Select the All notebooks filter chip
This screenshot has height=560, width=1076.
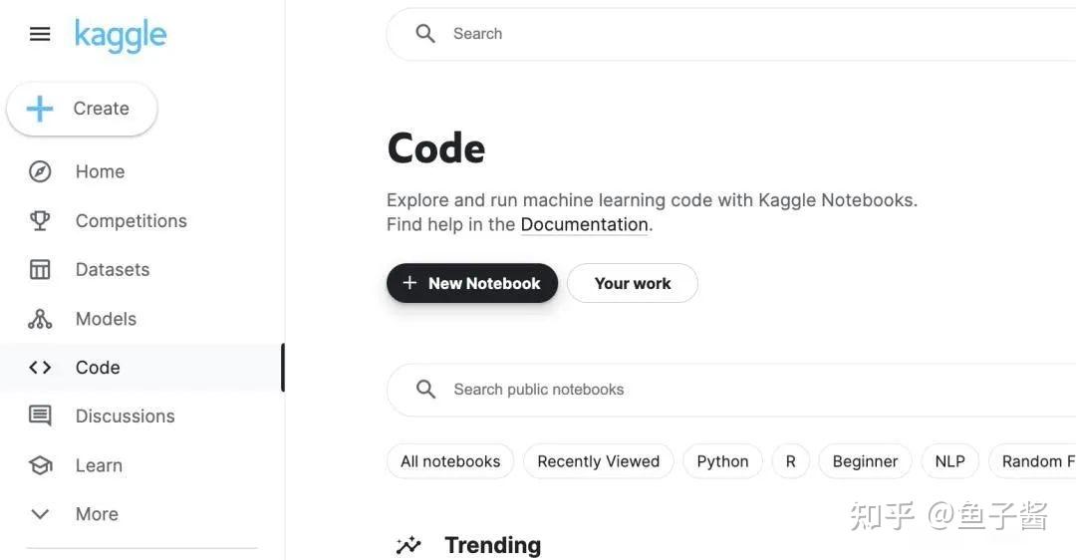(450, 461)
